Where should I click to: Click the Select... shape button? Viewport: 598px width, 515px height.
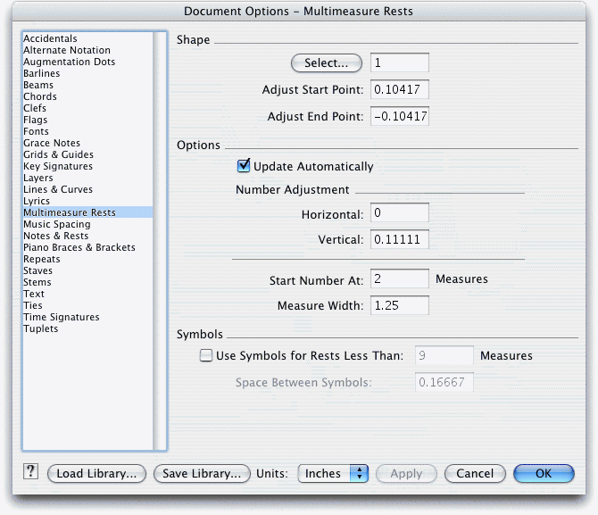click(327, 63)
